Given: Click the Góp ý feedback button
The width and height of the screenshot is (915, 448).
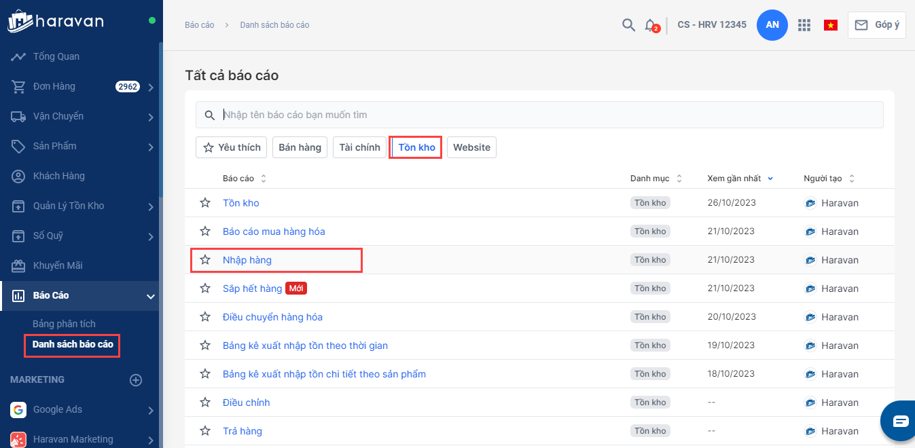Looking at the screenshot, I should pos(876,25).
